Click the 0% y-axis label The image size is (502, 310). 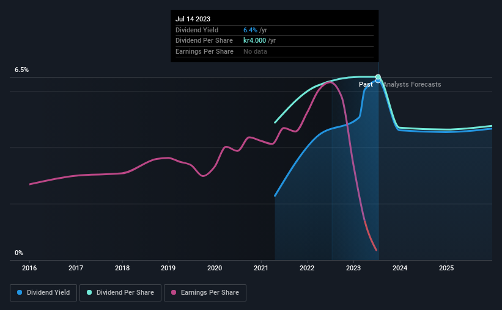point(19,253)
